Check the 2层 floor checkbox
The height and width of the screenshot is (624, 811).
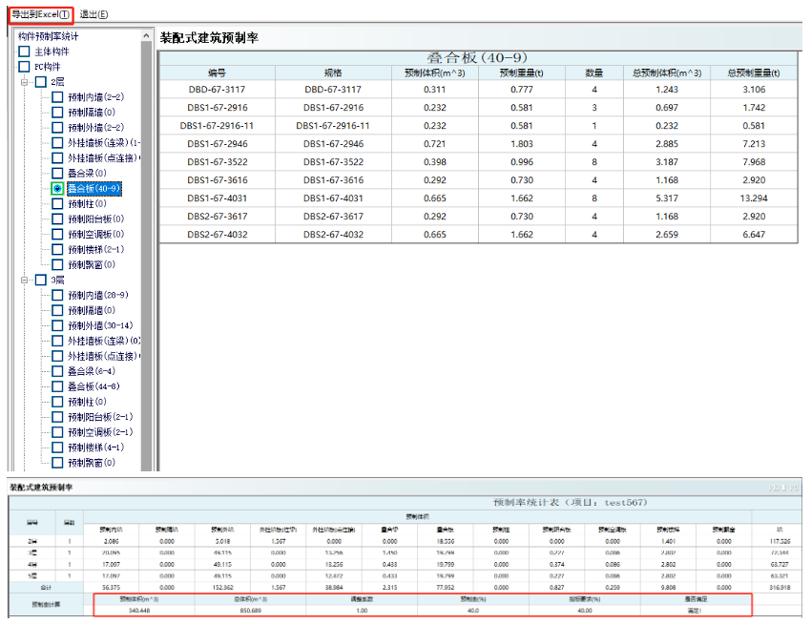[x=41, y=82]
